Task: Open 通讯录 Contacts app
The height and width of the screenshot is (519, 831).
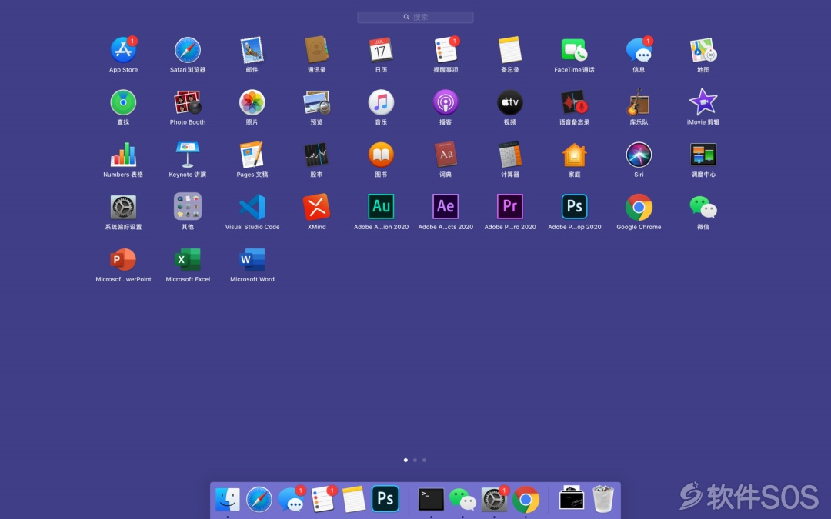Action: coord(316,50)
